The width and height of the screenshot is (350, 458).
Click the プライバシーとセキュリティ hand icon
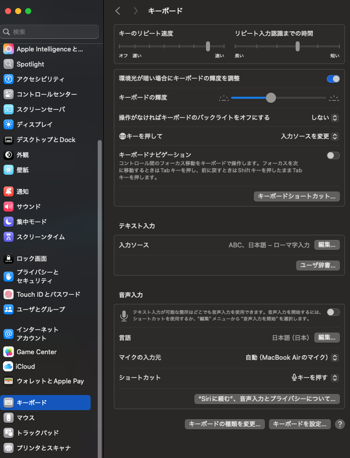[x=9, y=277]
